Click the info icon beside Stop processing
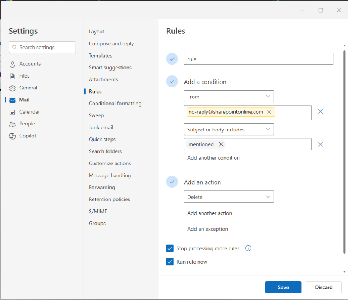The height and width of the screenshot is (300, 348). tap(248, 248)
